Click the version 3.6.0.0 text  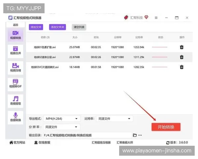click(x=183, y=142)
